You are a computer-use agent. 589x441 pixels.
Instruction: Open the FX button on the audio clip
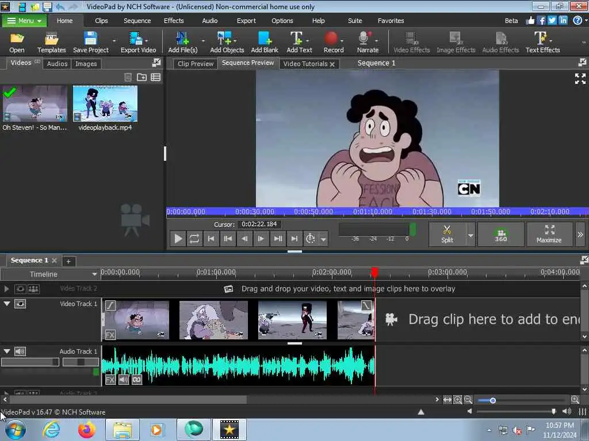click(x=110, y=380)
